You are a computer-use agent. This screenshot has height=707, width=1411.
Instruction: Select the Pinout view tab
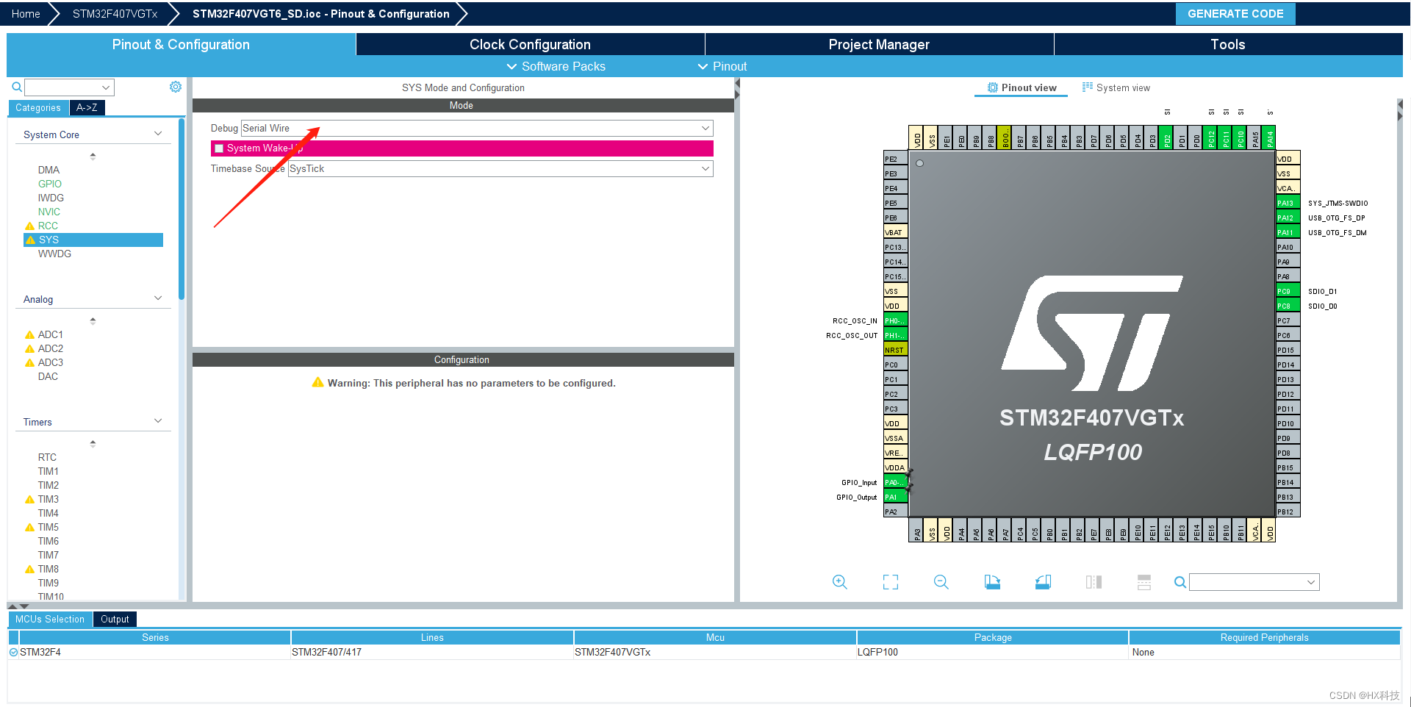pos(1022,87)
